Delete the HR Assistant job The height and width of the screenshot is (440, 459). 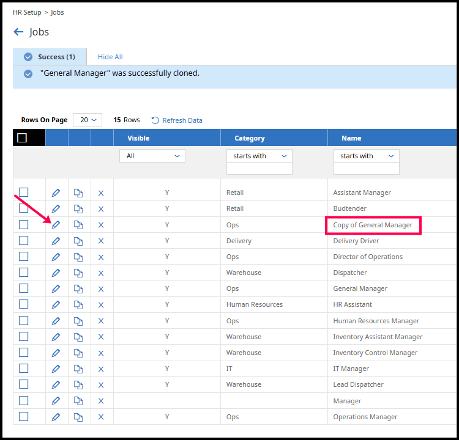click(101, 305)
